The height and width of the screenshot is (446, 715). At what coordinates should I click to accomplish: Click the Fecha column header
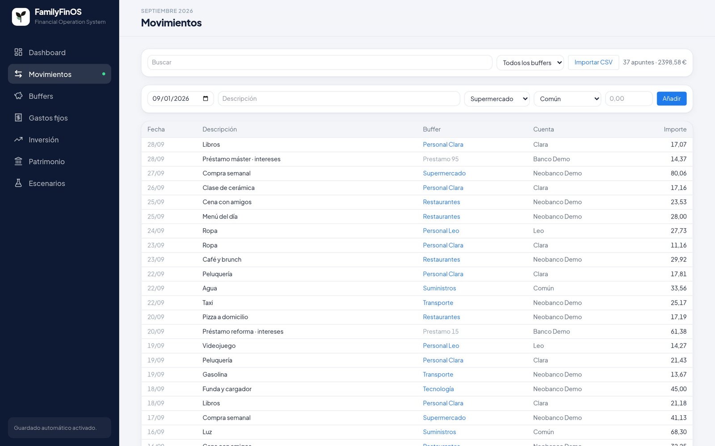coord(156,129)
